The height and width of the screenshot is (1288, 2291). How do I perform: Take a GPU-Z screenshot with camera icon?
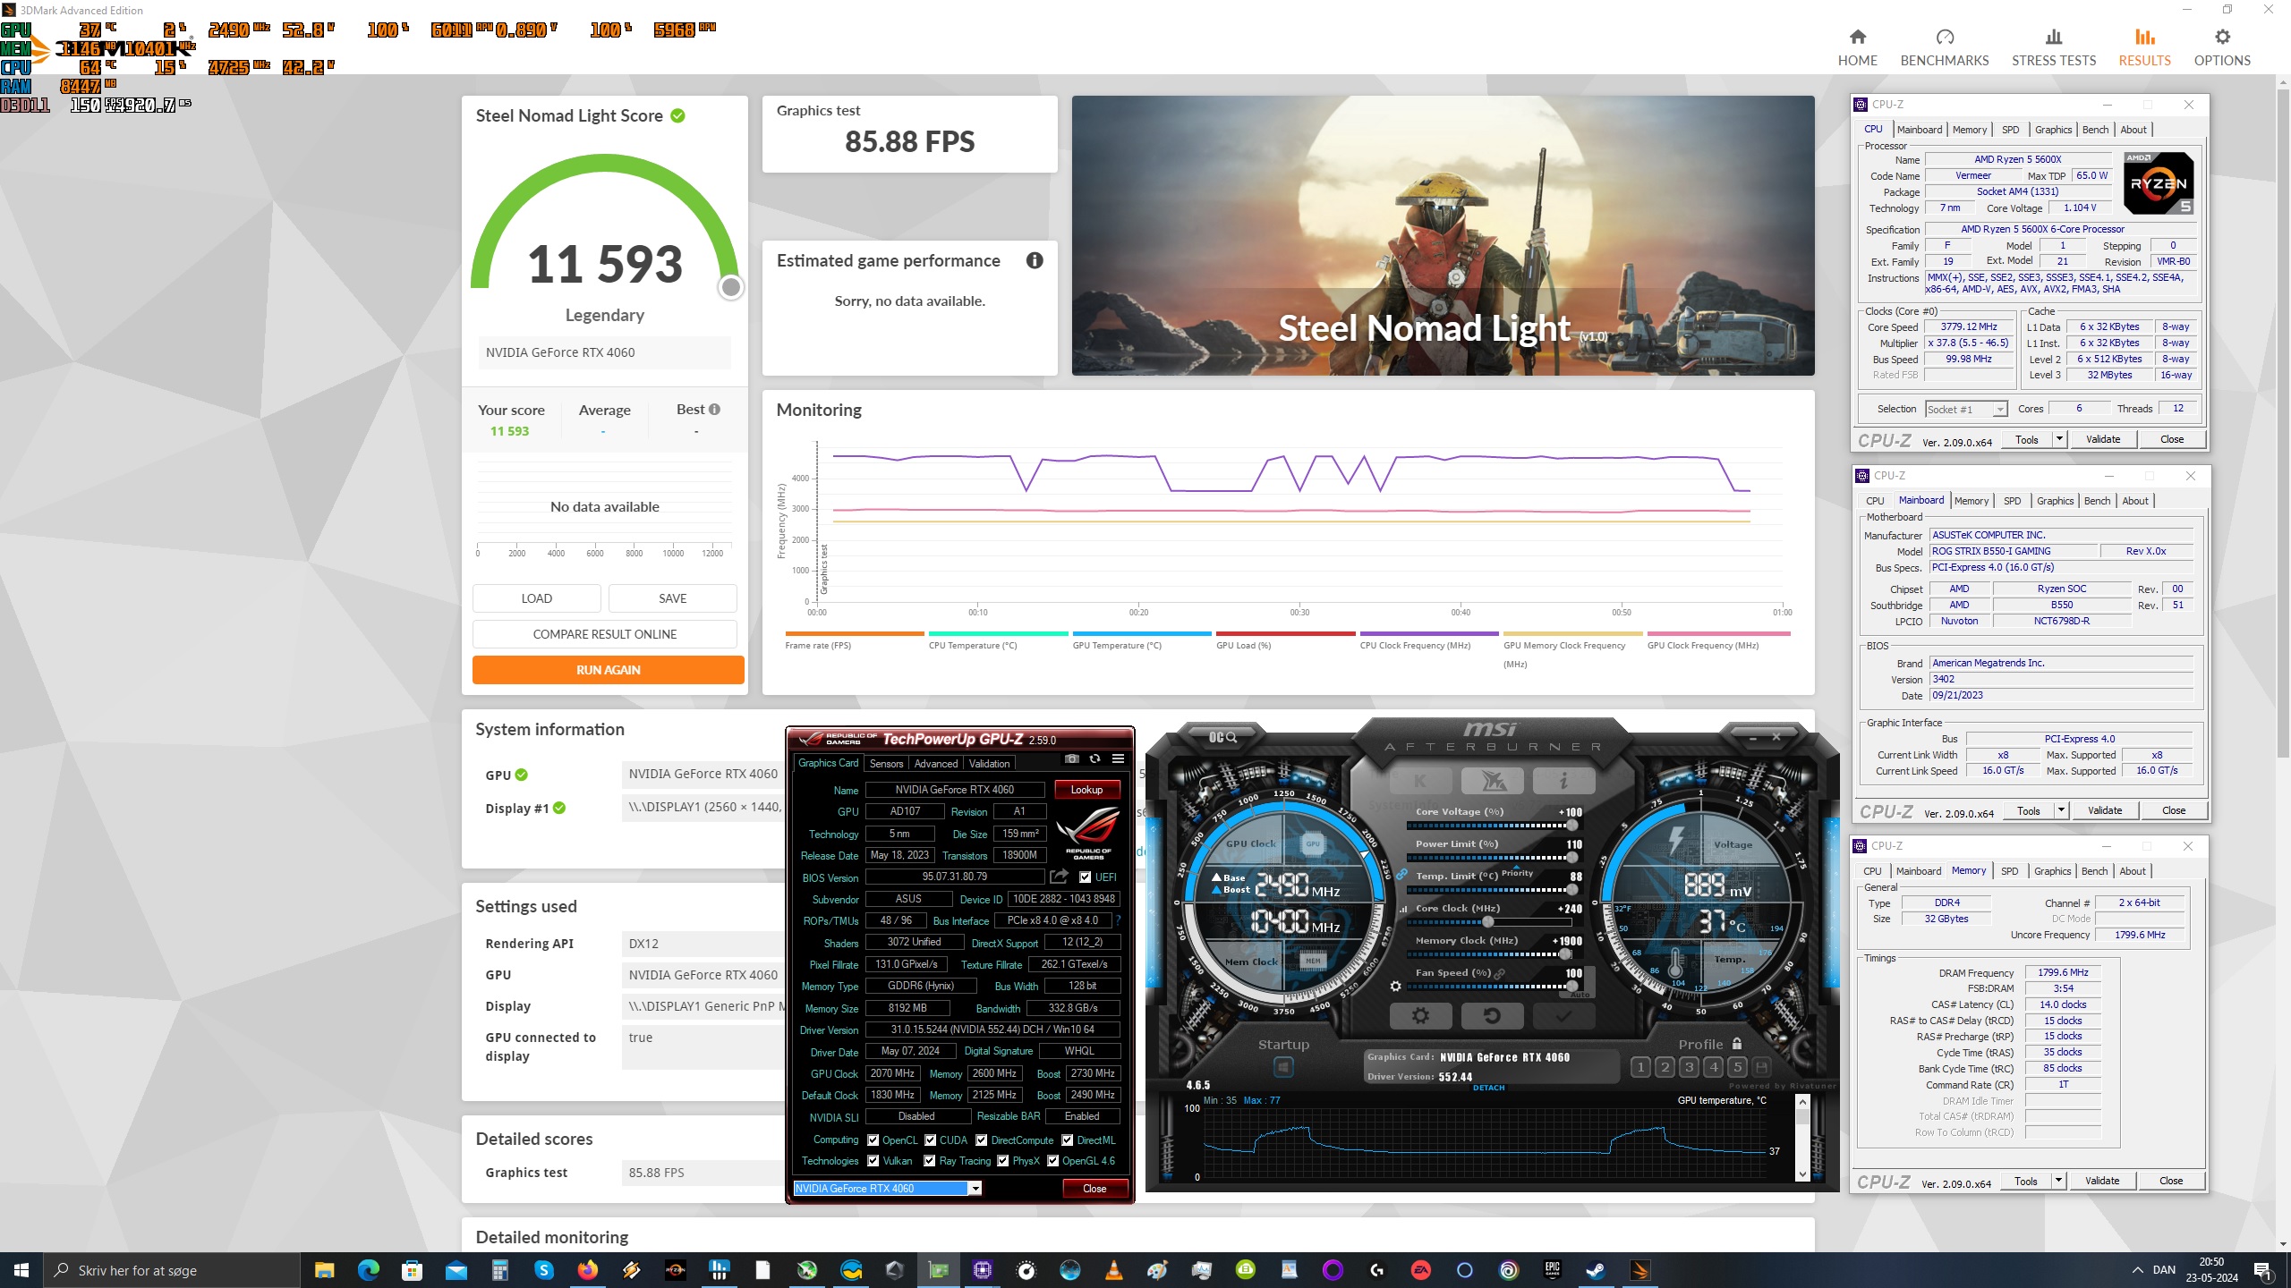[1072, 759]
